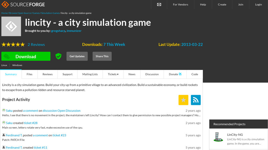Click the SourceForge logo
This screenshot has width=268, height=150.
[x=23, y=4]
